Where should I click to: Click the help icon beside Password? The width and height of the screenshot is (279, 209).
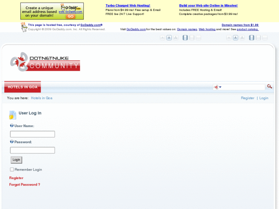(x=12, y=142)
